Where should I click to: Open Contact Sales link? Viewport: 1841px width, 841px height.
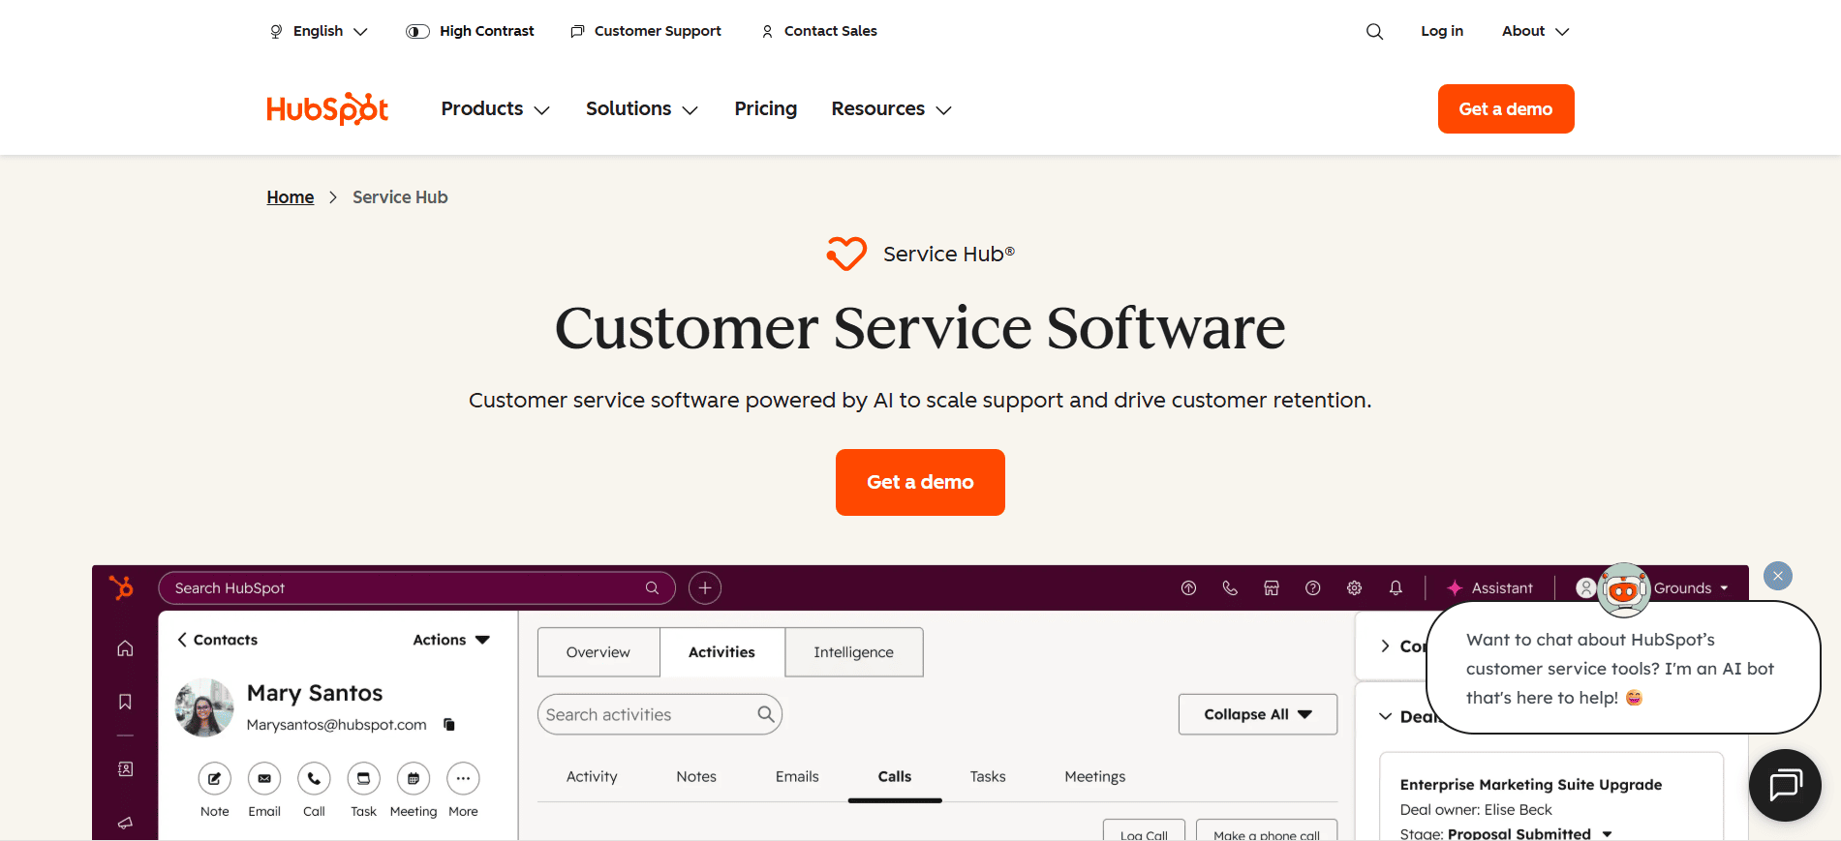coord(819,31)
